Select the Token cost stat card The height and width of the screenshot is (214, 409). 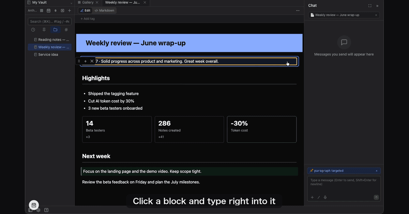click(262, 129)
